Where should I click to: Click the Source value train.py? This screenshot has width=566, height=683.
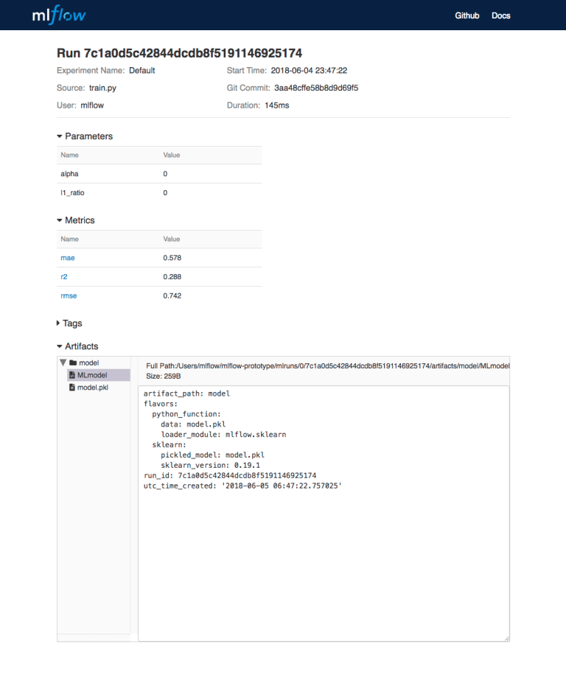pyautogui.click(x=103, y=88)
